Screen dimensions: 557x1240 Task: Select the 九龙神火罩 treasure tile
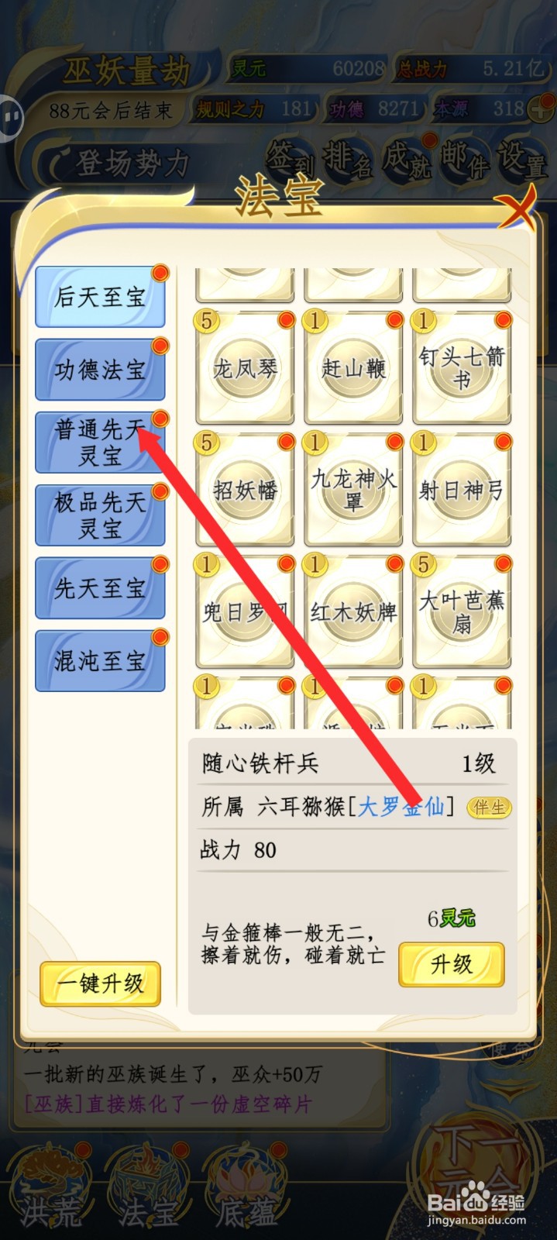tap(353, 490)
